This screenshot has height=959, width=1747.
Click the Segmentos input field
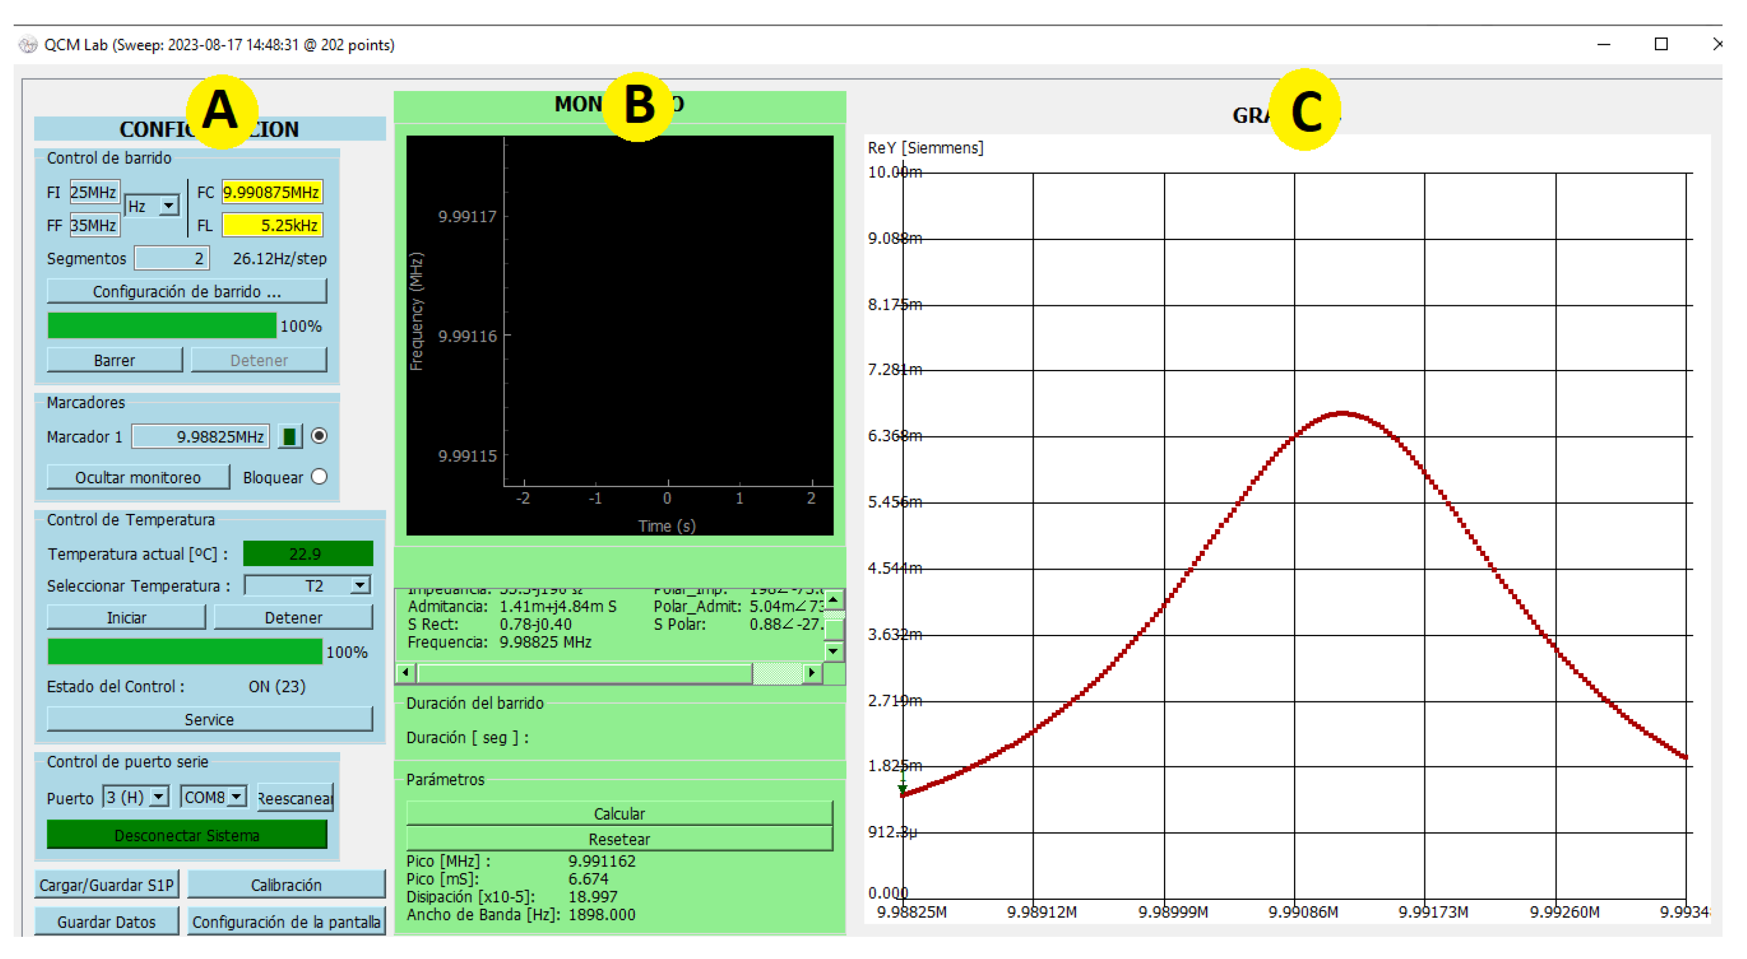(172, 258)
